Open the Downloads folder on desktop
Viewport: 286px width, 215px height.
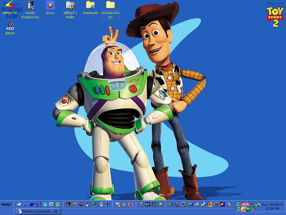pyautogui.click(x=90, y=5)
